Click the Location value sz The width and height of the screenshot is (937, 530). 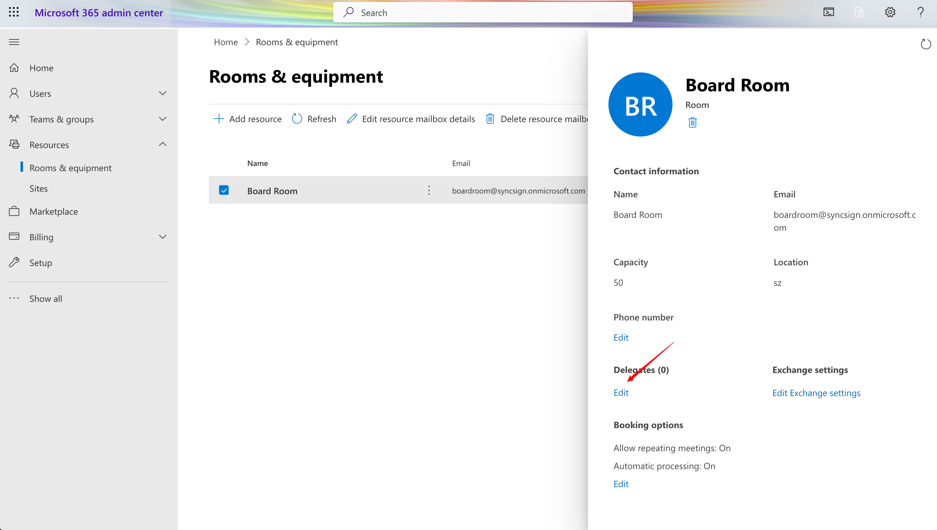[777, 283]
